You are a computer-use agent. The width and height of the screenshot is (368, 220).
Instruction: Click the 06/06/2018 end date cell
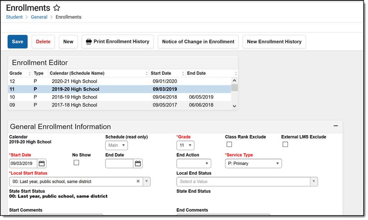201,105
